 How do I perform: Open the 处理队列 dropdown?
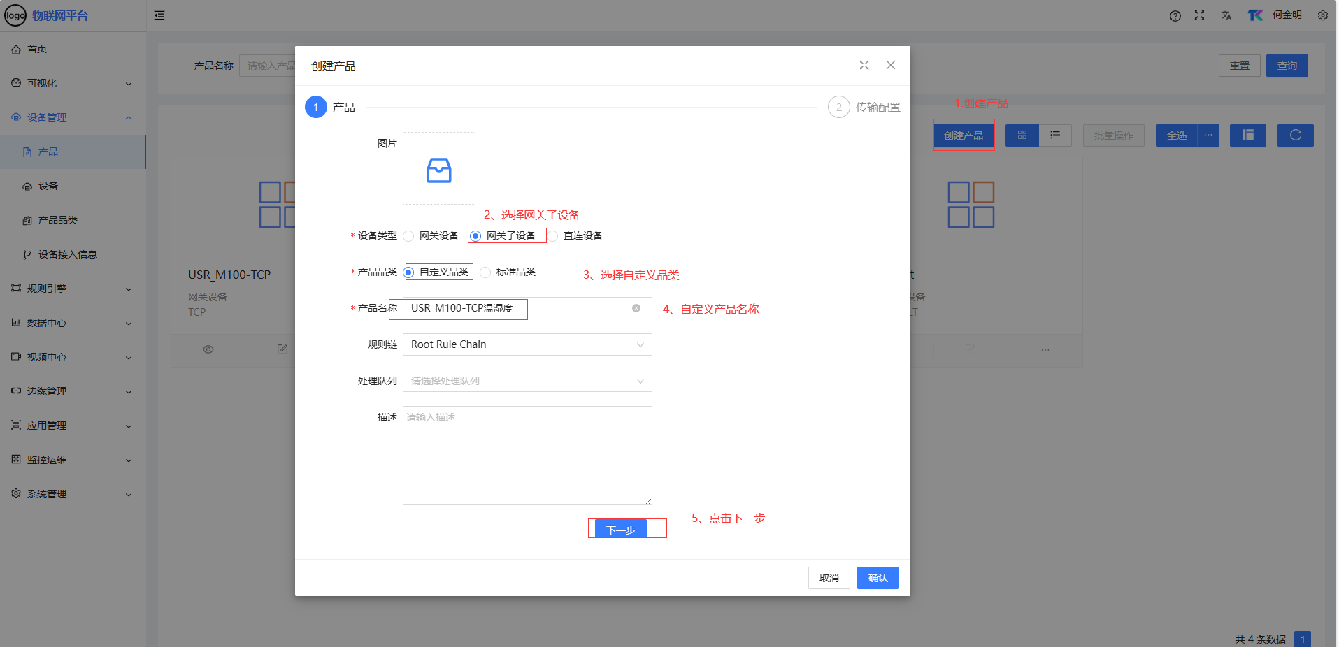click(527, 381)
